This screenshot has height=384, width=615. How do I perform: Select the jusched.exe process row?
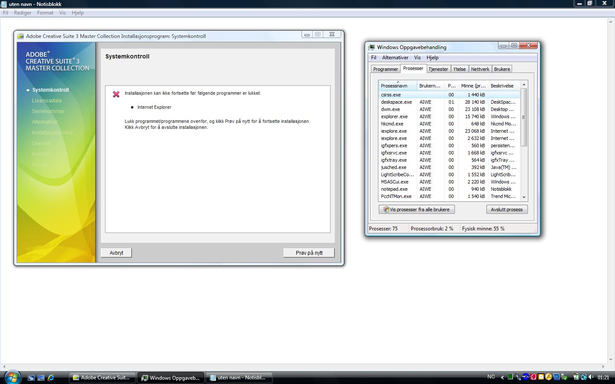449,167
